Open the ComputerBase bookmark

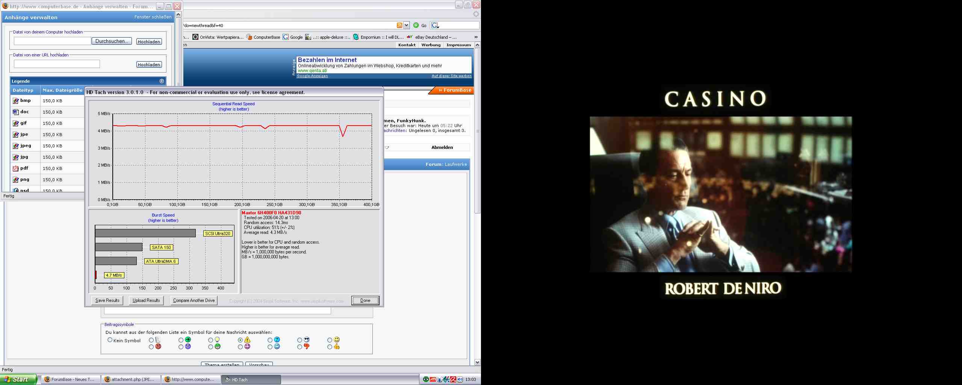(263, 37)
